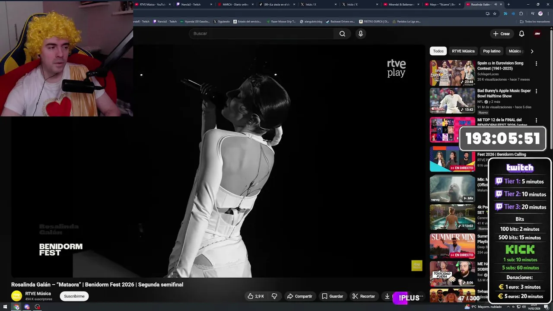Select the RTVE Música filter chip
Image resolution: width=553 pixels, height=311 pixels.
pos(463,51)
